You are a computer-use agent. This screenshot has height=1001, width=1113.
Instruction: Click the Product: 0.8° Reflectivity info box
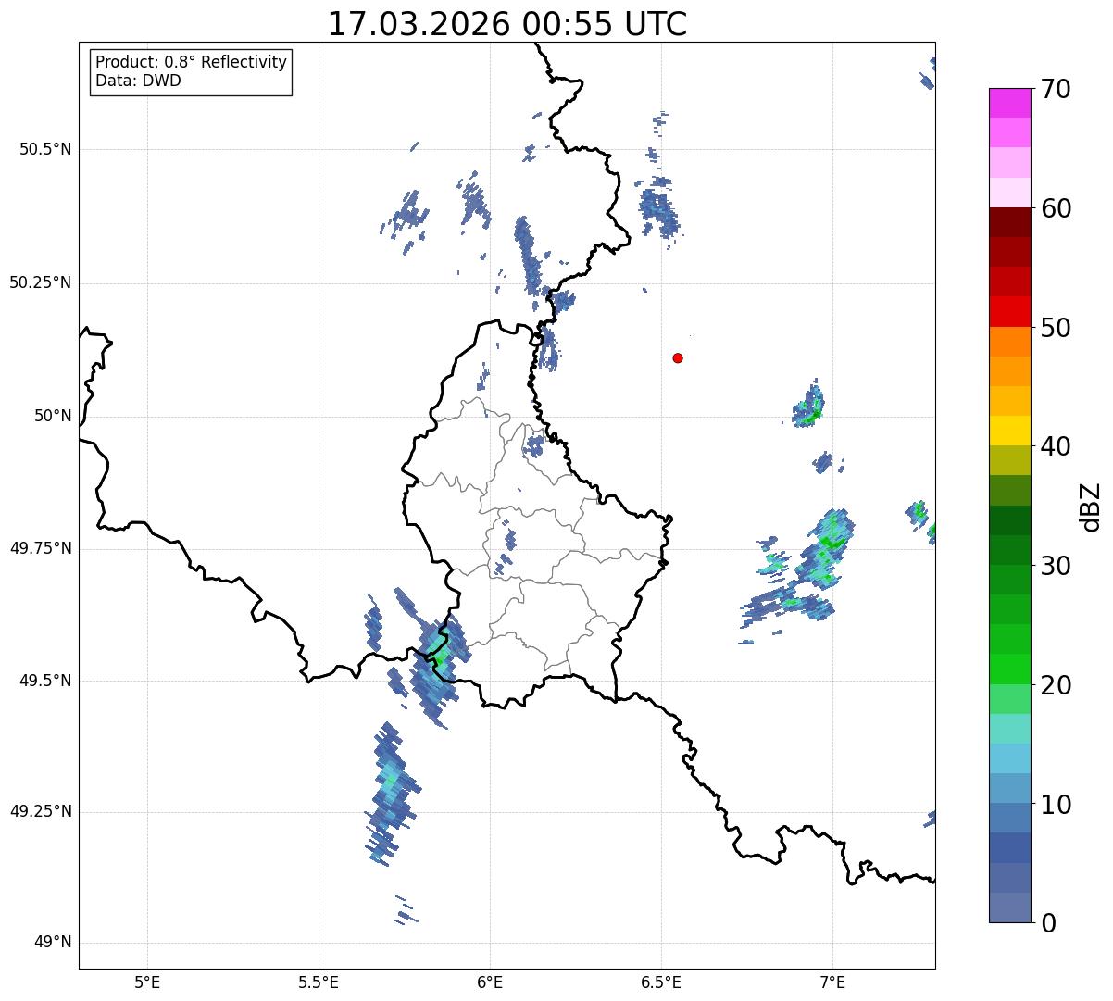pyautogui.click(x=192, y=71)
